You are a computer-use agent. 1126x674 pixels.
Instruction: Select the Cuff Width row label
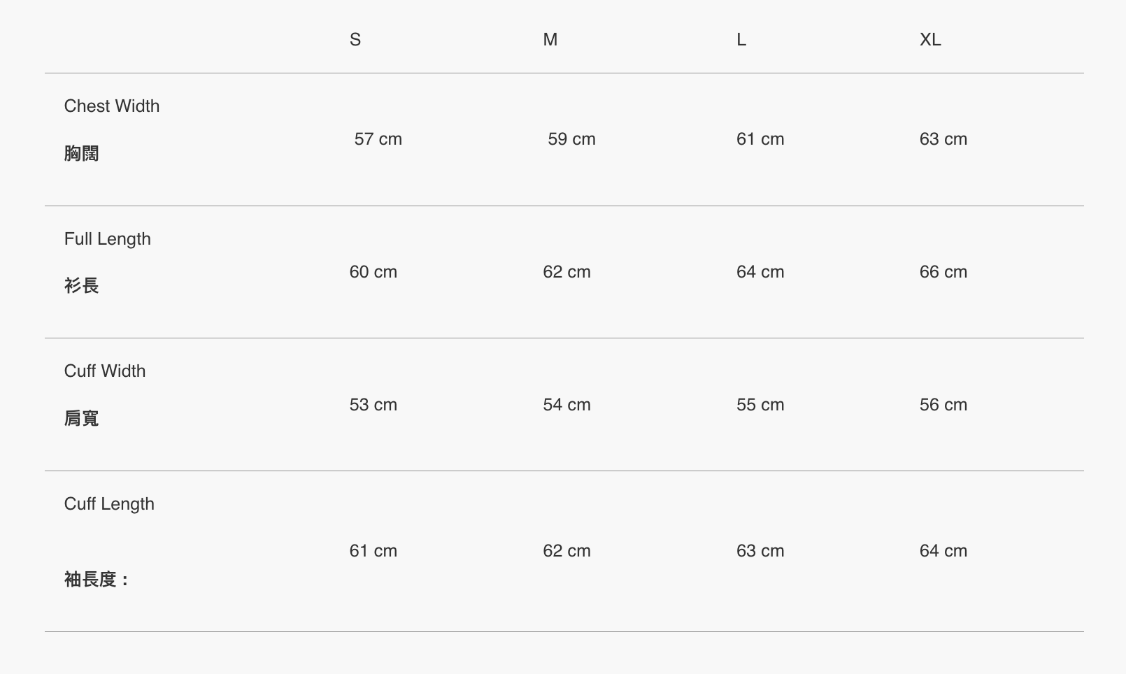(105, 371)
